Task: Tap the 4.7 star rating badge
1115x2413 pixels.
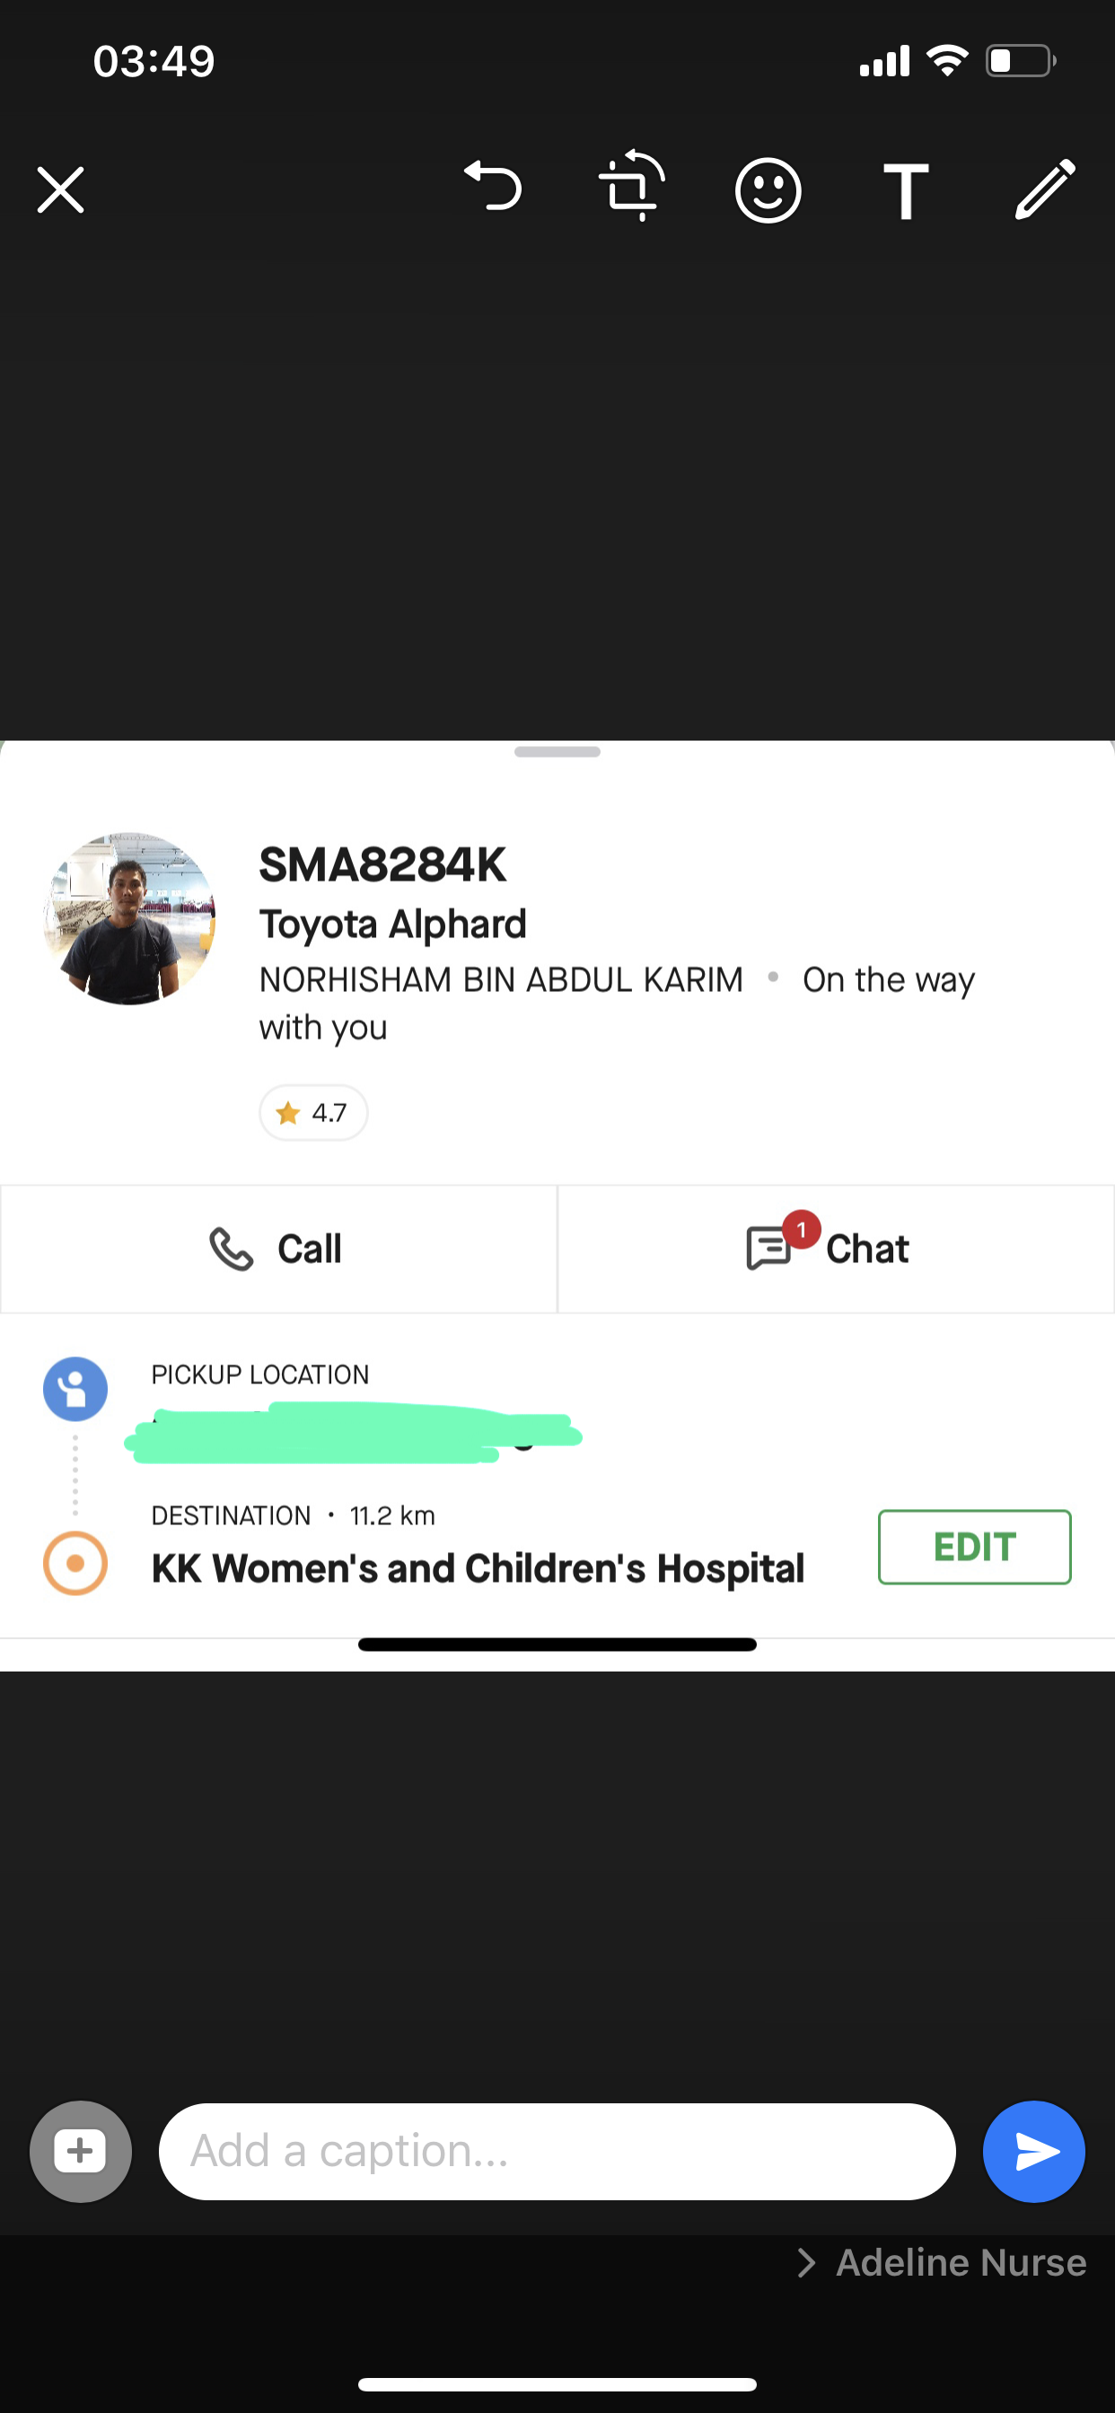Action: point(313,1113)
